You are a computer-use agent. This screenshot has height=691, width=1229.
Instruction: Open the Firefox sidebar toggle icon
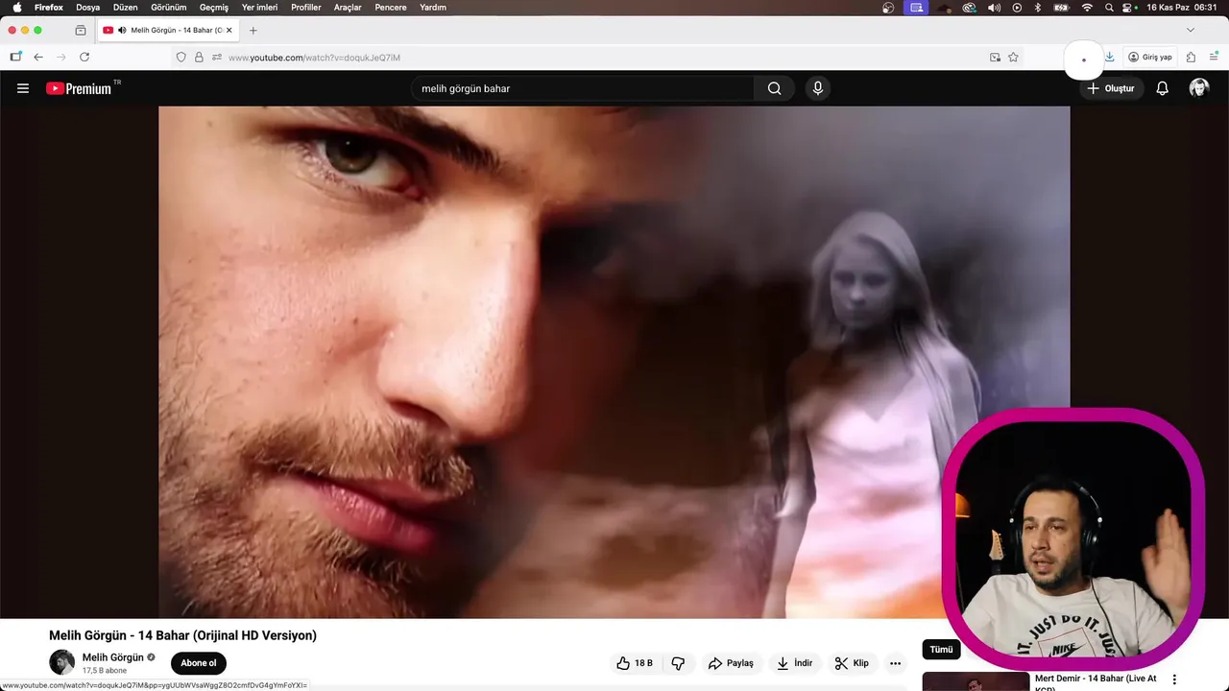coord(15,57)
